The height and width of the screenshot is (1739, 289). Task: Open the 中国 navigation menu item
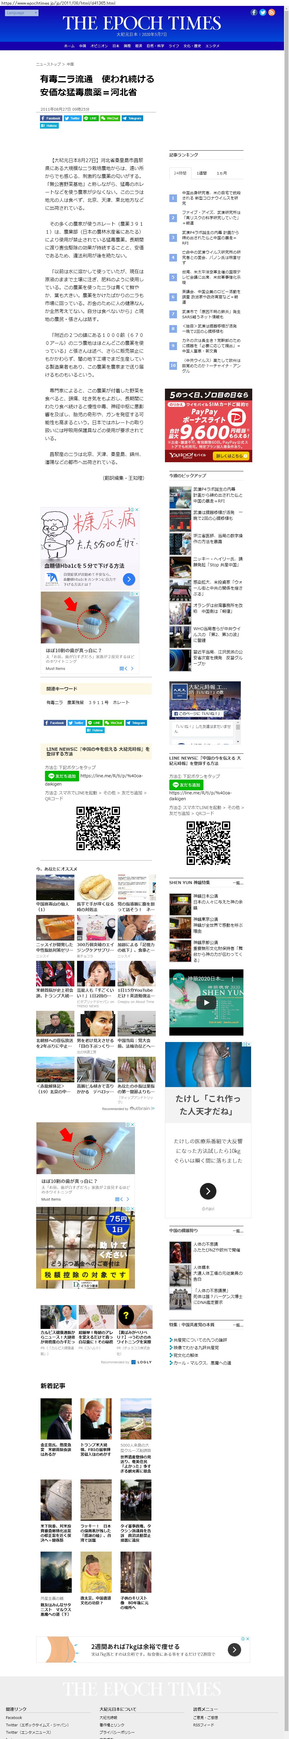pyautogui.click(x=82, y=46)
